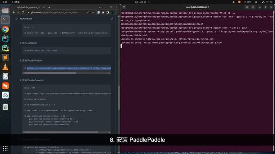
Task: Open the Activities overview
Action: click(5, 2)
